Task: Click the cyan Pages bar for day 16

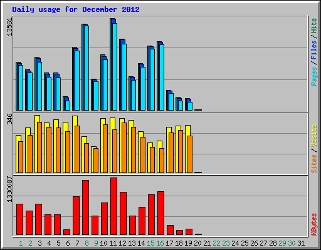Action: pyautogui.click(x=162, y=77)
